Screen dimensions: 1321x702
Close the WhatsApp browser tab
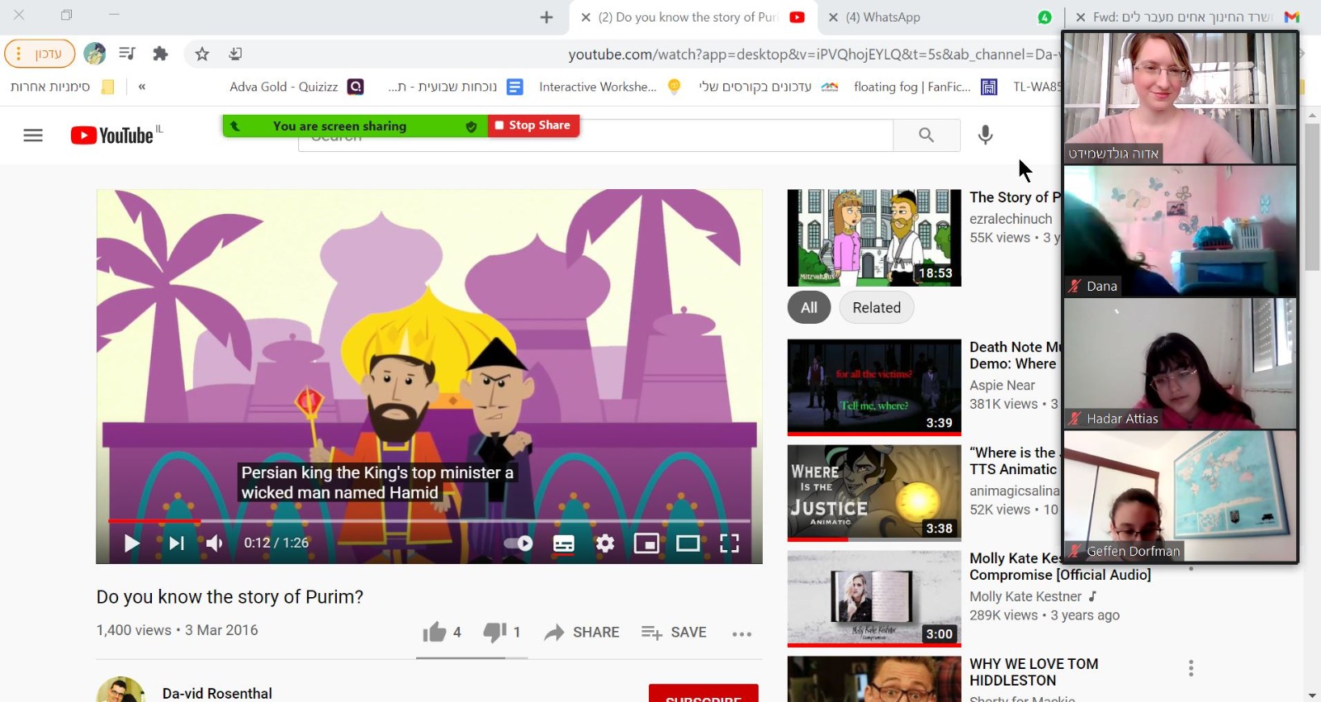point(833,17)
